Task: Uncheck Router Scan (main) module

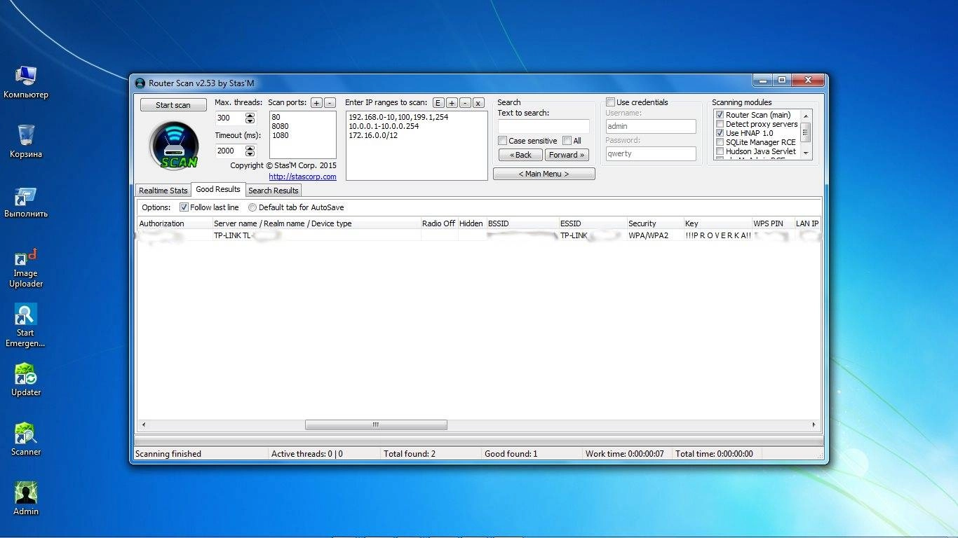Action: click(x=720, y=115)
